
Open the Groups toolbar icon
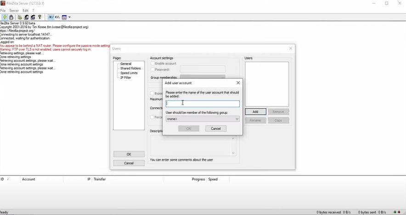pos(33,17)
